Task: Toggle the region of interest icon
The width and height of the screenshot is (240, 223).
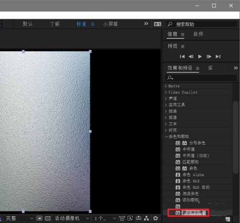Action: tap(39, 218)
